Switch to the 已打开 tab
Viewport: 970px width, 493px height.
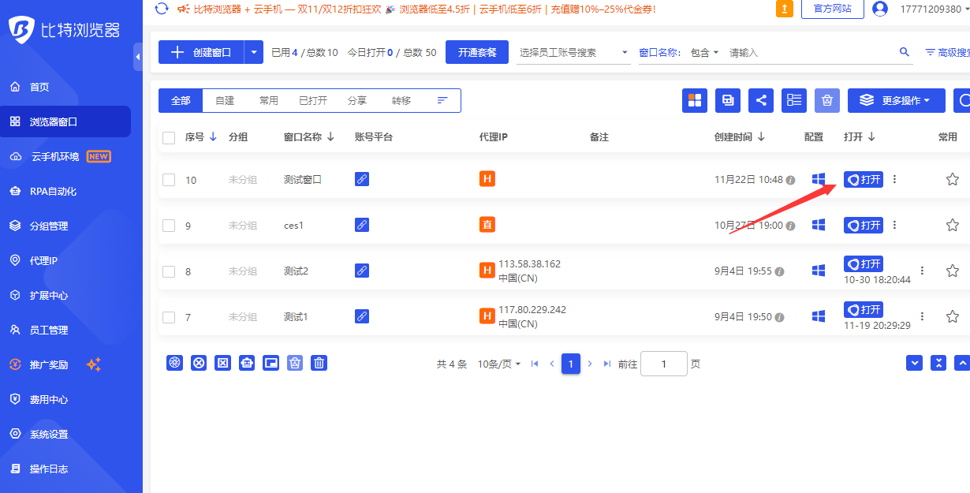(x=313, y=100)
